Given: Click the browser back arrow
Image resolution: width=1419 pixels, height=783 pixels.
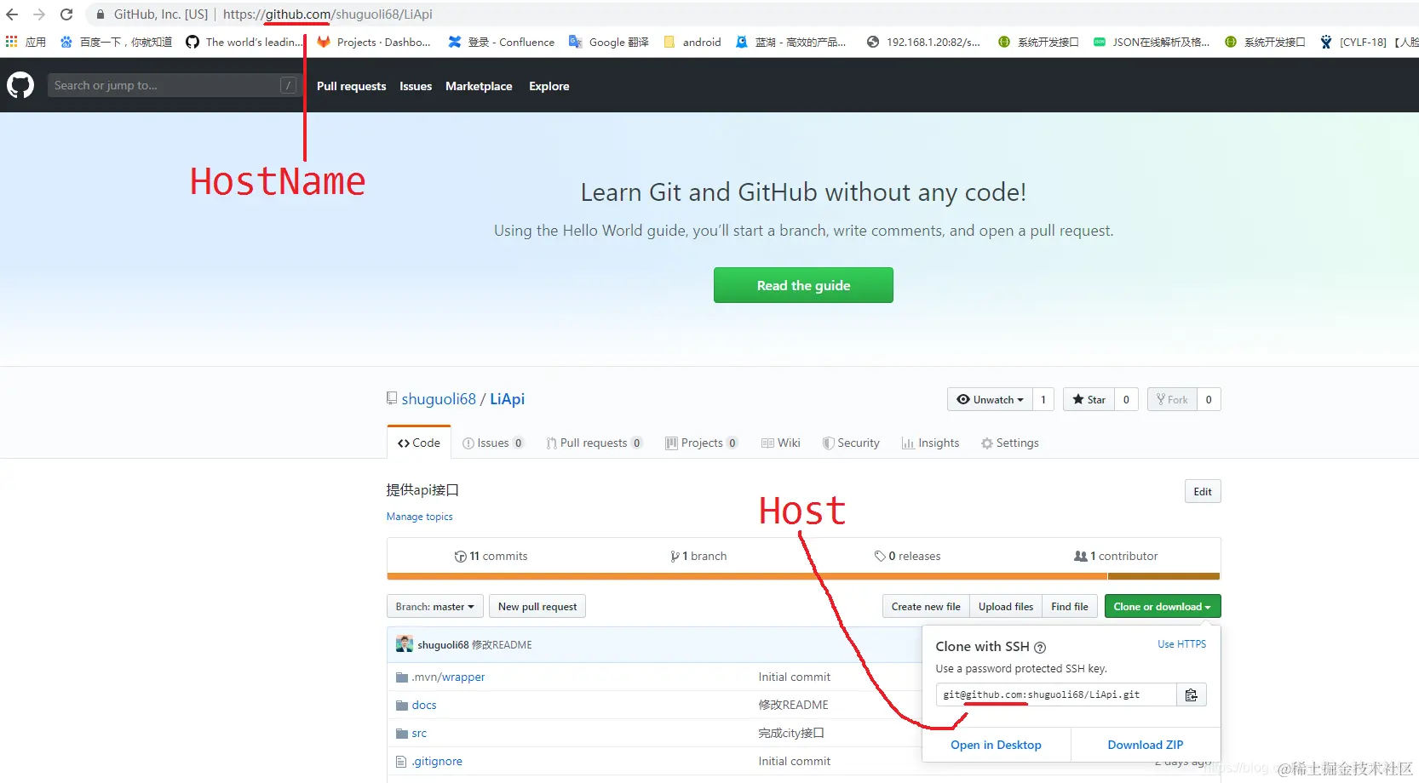Looking at the screenshot, I should pos(12,14).
